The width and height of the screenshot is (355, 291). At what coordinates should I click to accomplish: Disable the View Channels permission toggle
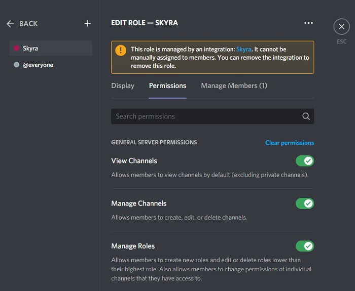point(305,161)
